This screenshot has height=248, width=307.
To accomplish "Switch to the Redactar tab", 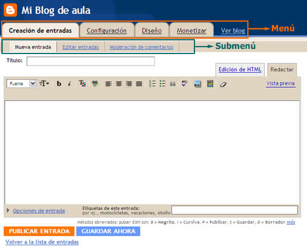I will [x=282, y=69].
